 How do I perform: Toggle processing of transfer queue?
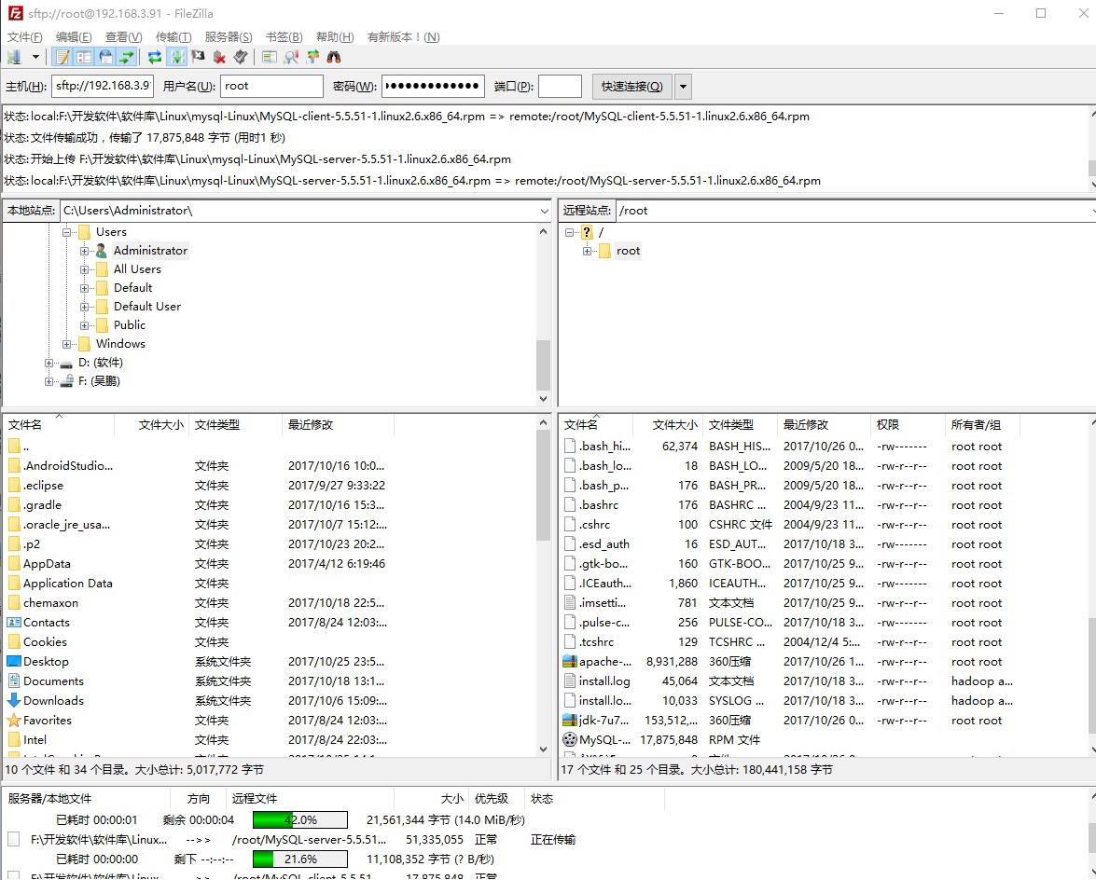pyautogui.click(x=177, y=57)
